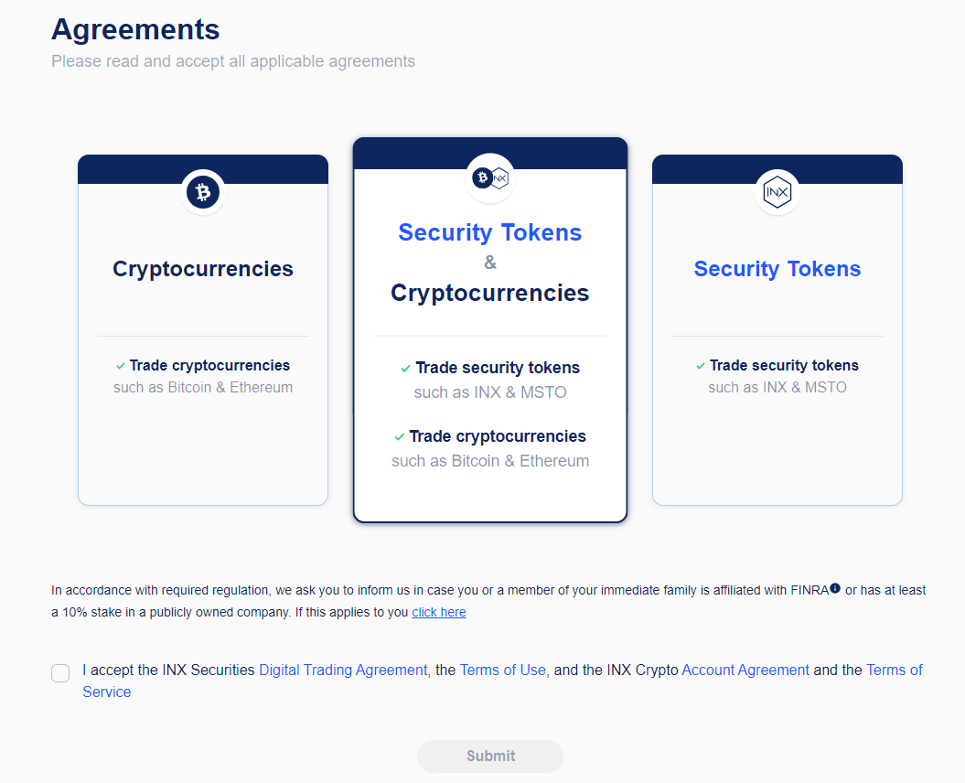Click the Bitcoin icon on Cryptocurrencies card

[203, 192]
